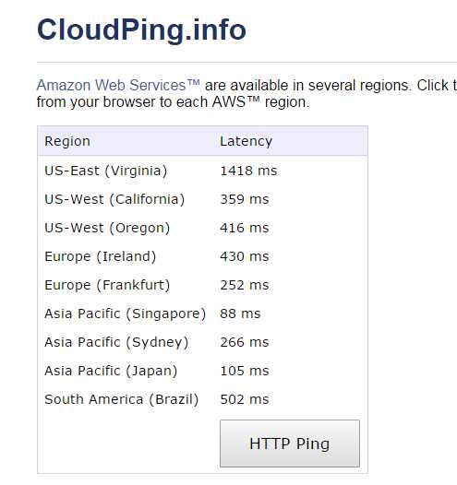Click the 88 ms Singapore latency value

(x=240, y=313)
